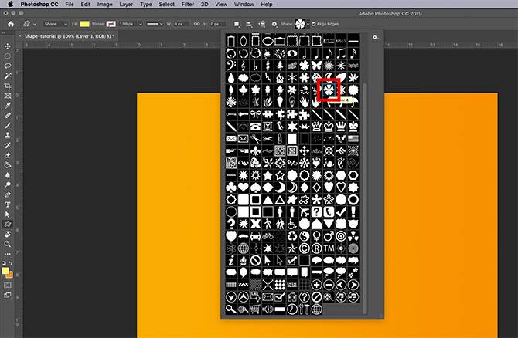Choose the yin yang shape
The width and height of the screenshot is (518, 338).
pyautogui.click(x=305, y=236)
